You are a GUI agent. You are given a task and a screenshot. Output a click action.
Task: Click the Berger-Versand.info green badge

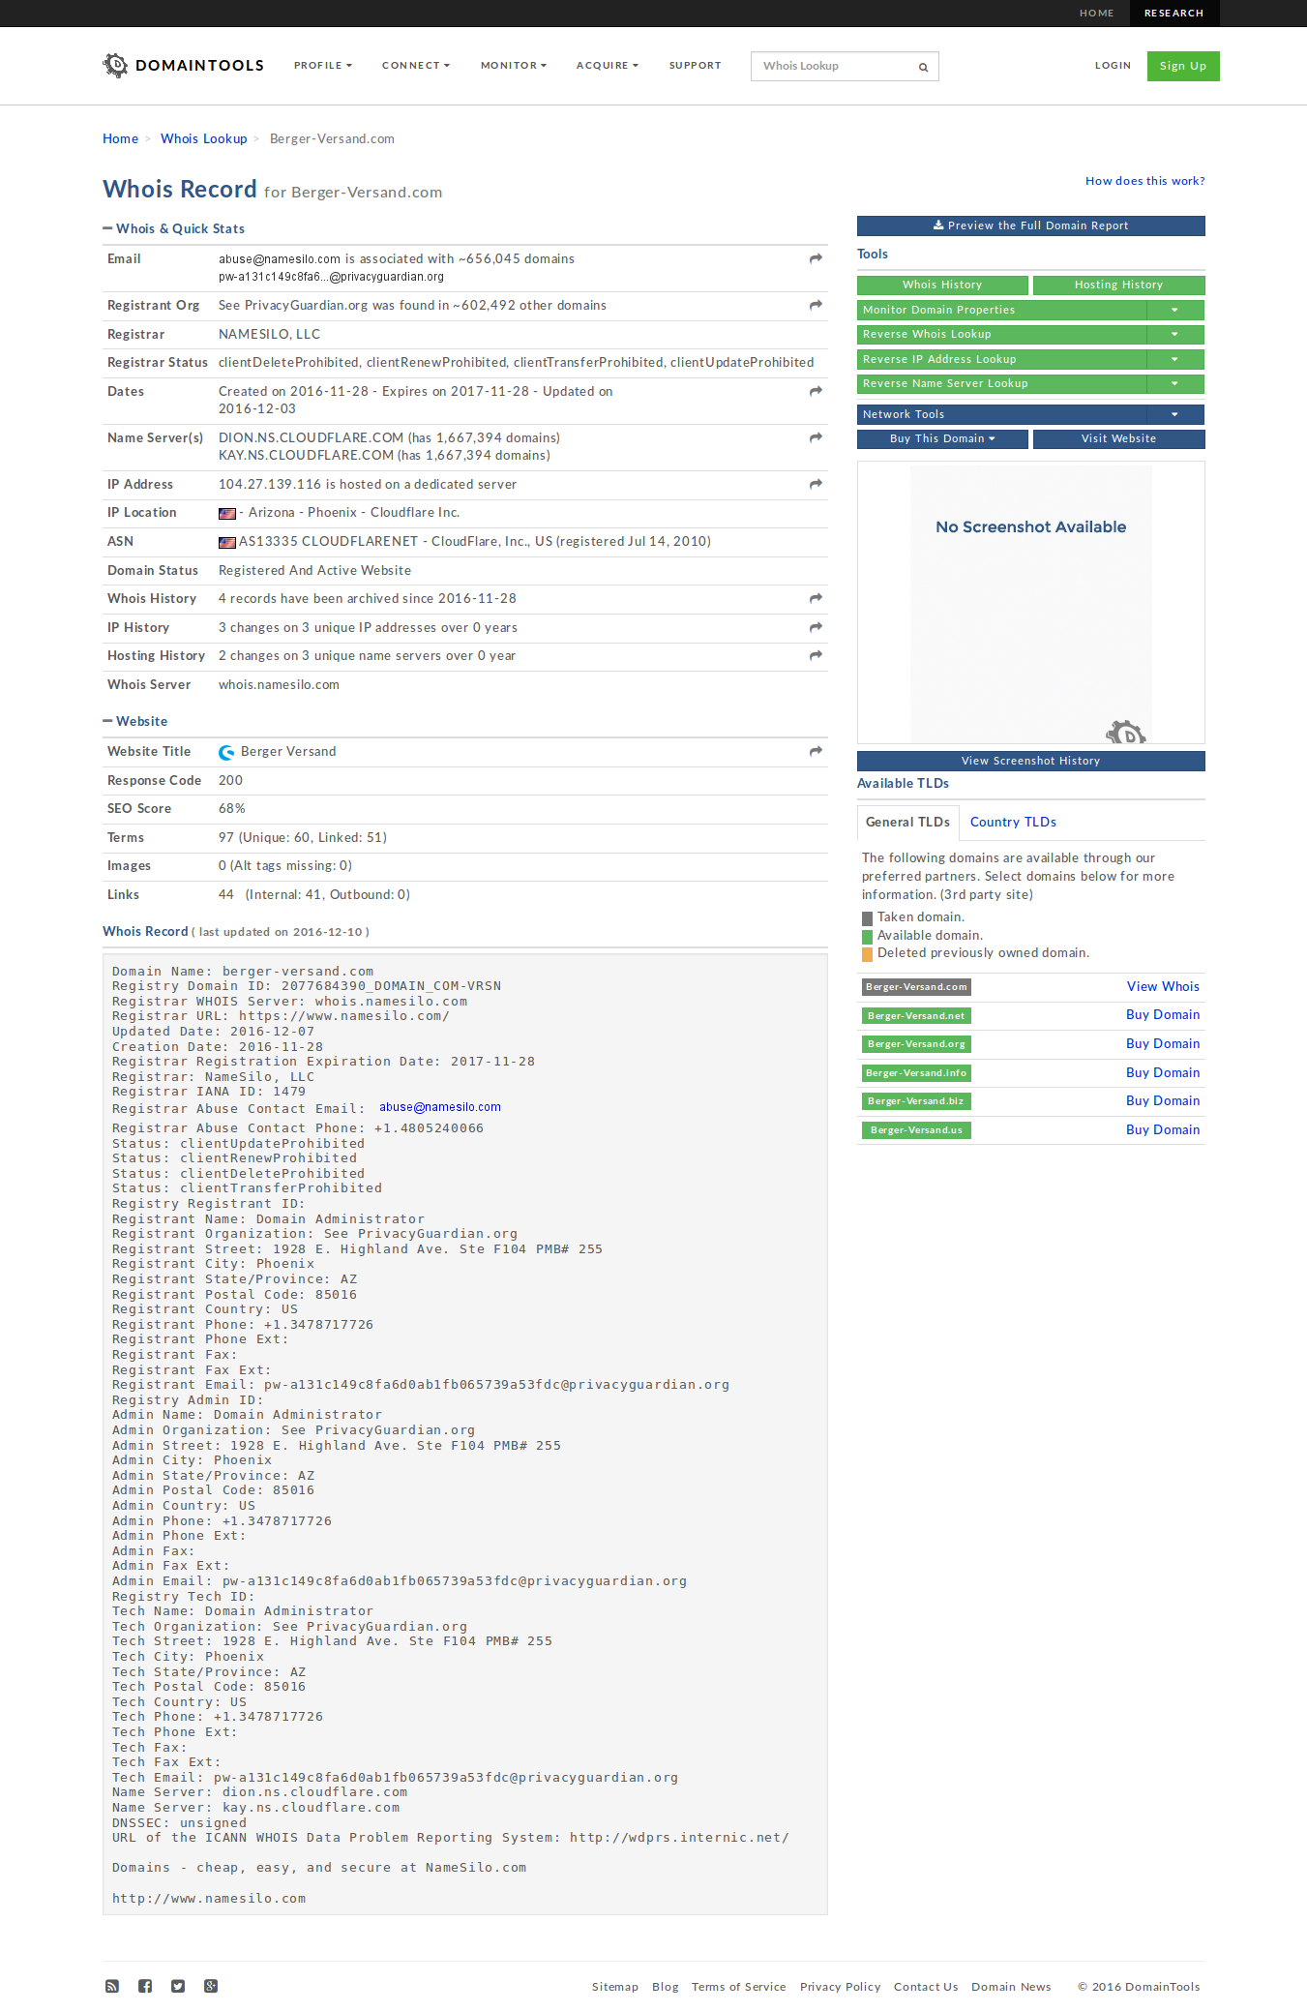point(916,1073)
